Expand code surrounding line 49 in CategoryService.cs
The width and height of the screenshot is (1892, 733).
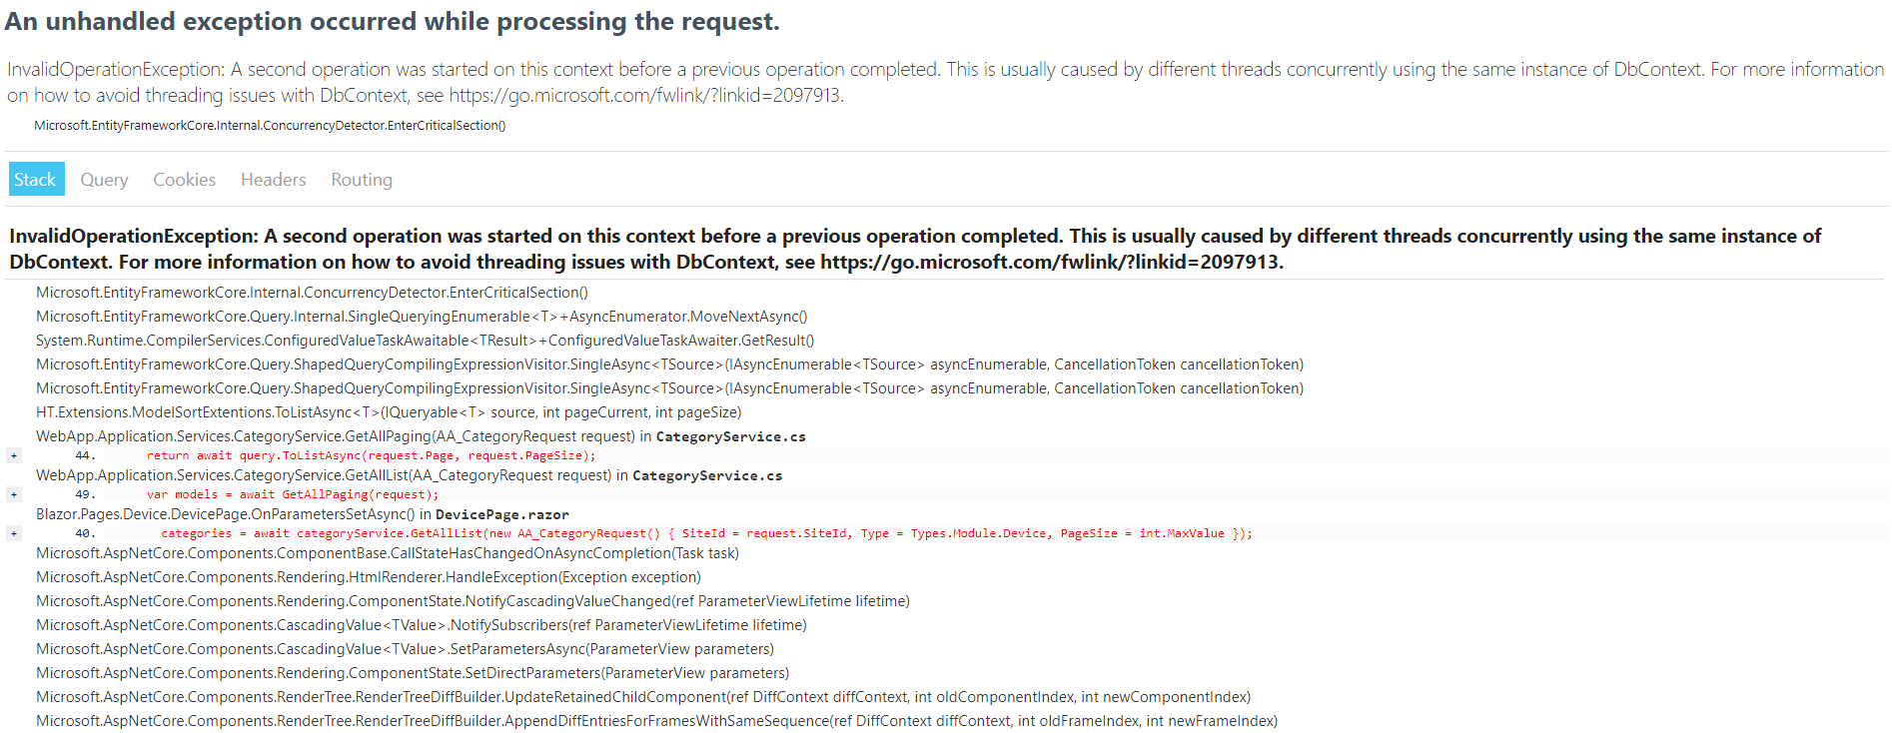13,494
